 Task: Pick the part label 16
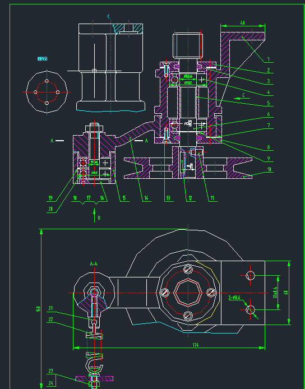(x=102, y=198)
